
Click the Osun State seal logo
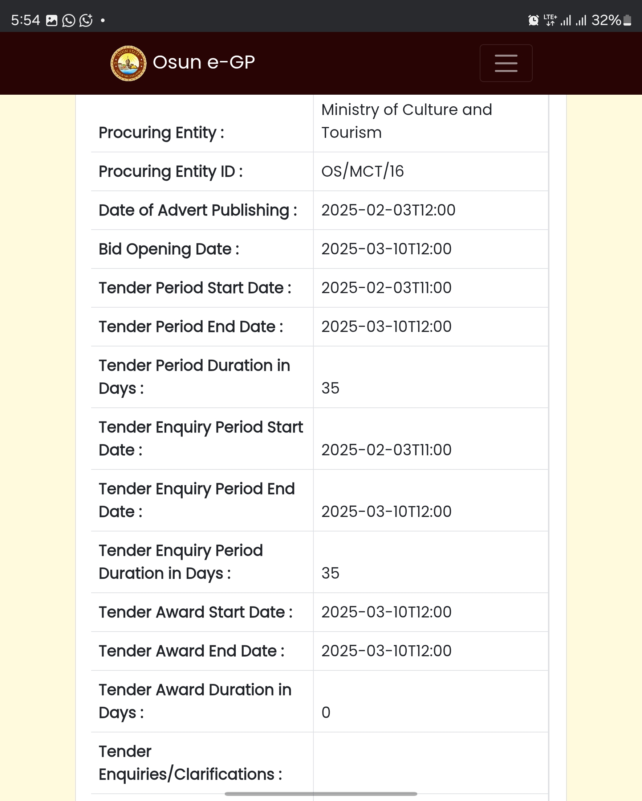tap(128, 63)
